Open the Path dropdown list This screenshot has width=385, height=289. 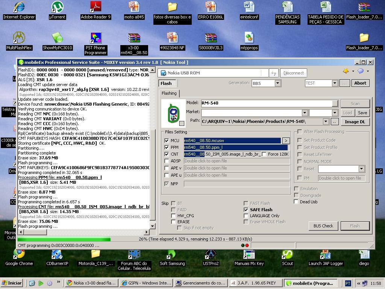point(326,122)
